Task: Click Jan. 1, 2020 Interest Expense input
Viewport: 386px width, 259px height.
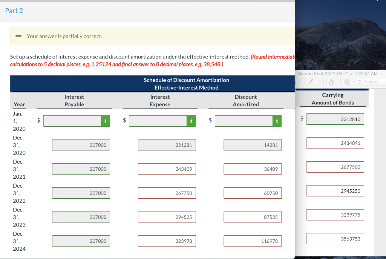Action: pos(158,121)
